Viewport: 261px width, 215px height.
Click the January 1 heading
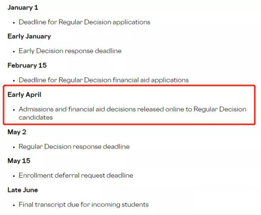tap(23, 8)
